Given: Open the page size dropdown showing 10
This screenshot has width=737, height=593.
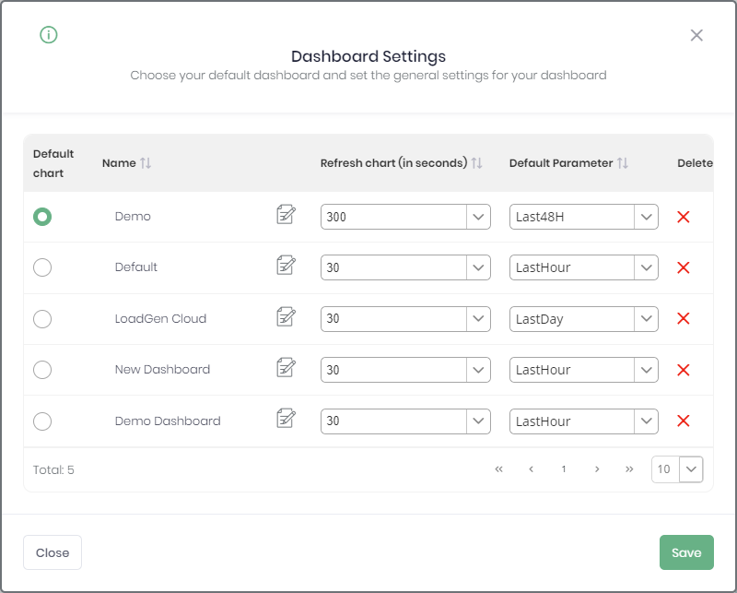Looking at the screenshot, I should (692, 468).
